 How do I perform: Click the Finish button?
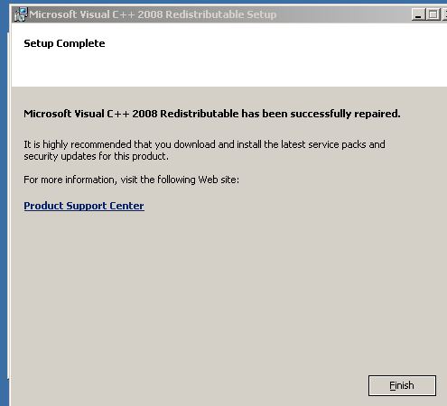click(x=402, y=385)
